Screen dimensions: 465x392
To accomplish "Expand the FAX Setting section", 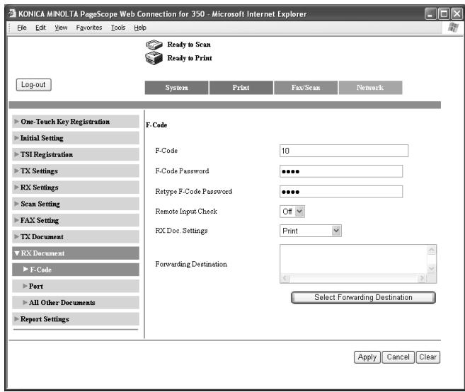I will coord(76,220).
